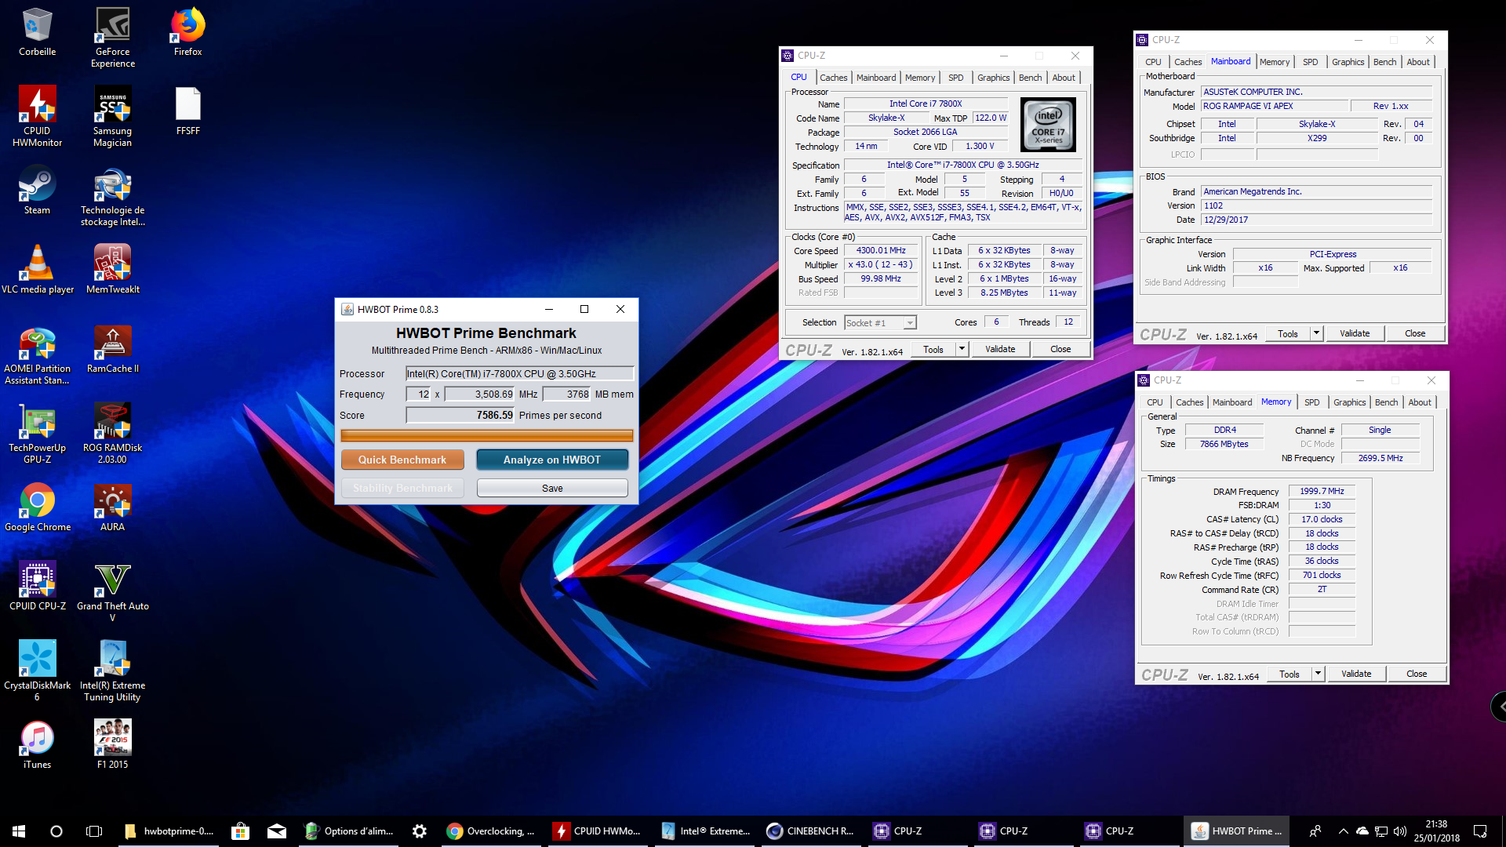Launch GeForce Experience desktop shortcut

coord(112,38)
